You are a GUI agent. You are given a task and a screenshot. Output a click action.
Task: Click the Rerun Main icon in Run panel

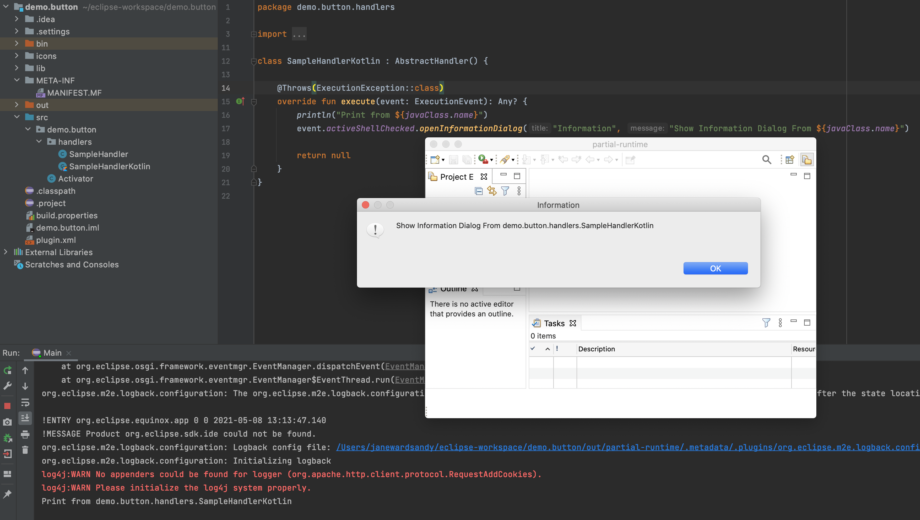(x=7, y=370)
